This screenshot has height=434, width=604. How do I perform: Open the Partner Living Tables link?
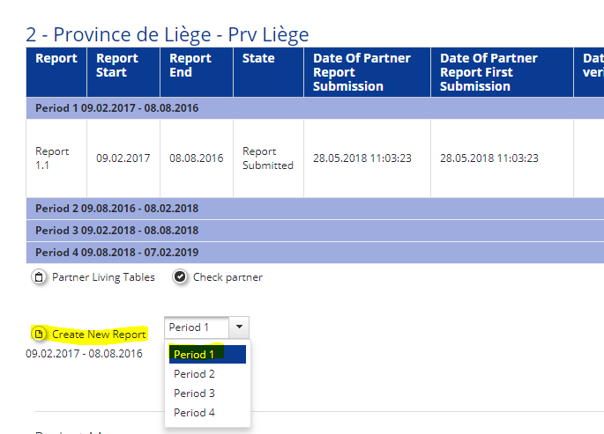103,277
